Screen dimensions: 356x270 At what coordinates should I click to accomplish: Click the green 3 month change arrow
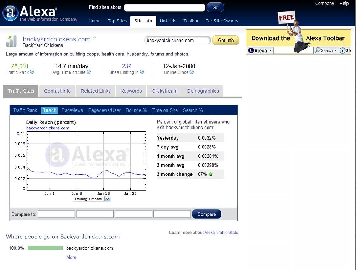click(x=211, y=174)
